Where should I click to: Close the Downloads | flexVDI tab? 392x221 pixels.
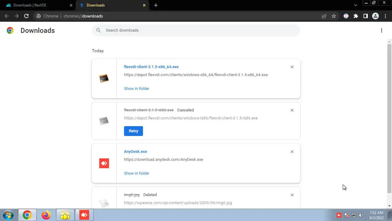pos(71,5)
